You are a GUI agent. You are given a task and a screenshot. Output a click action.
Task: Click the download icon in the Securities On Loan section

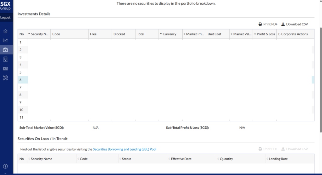[x=283, y=149]
